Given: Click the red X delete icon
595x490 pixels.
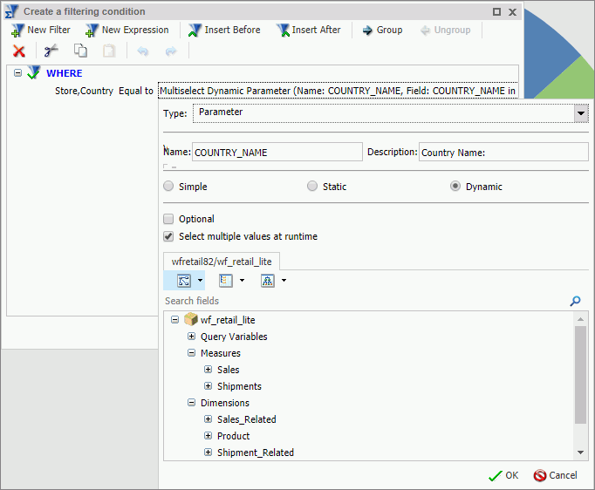Looking at the screenshot, I should coord(19,51).
